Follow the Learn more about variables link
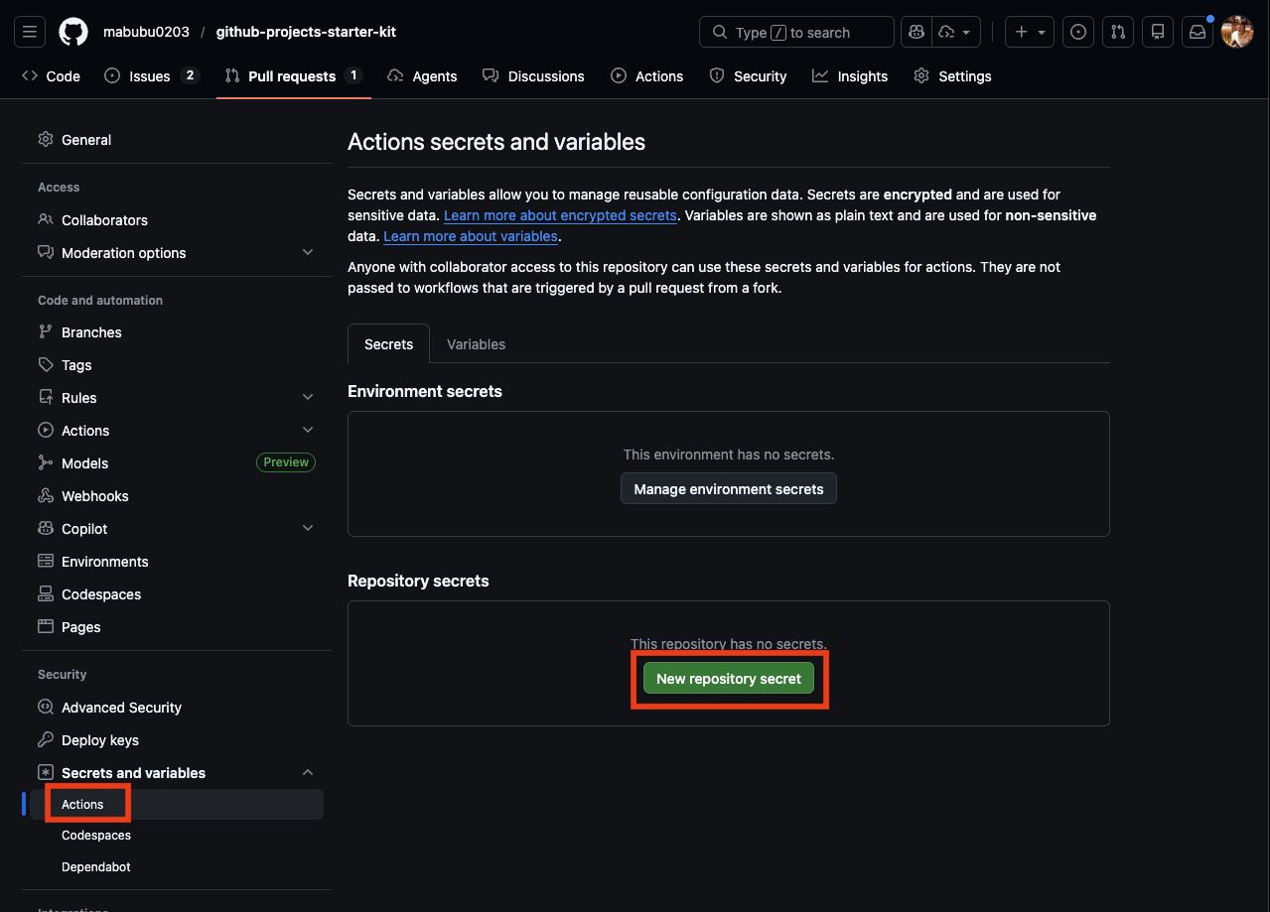1270x912 pixels. pyautogui.click(x=471, y=236)
